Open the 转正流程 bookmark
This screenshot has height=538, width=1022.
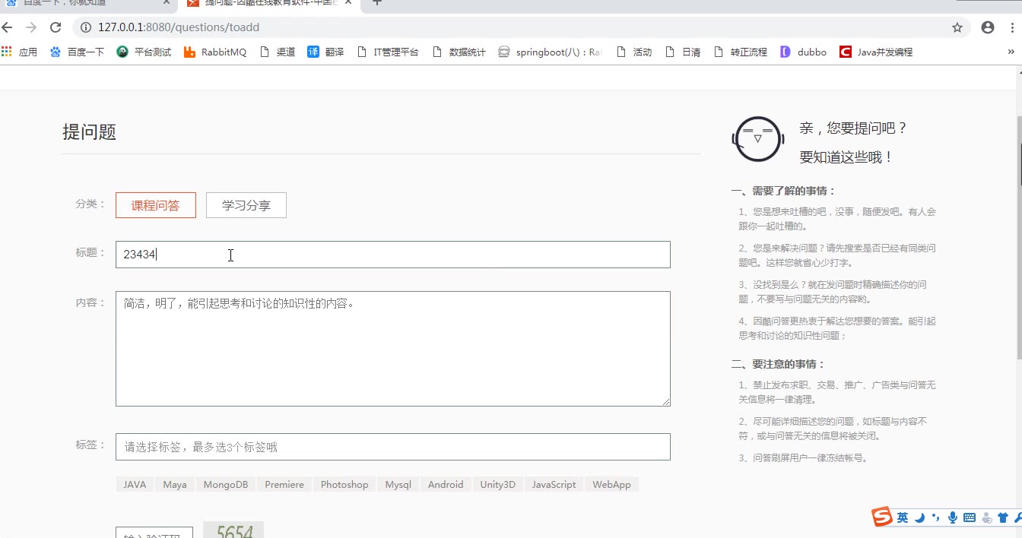[740, 52]
